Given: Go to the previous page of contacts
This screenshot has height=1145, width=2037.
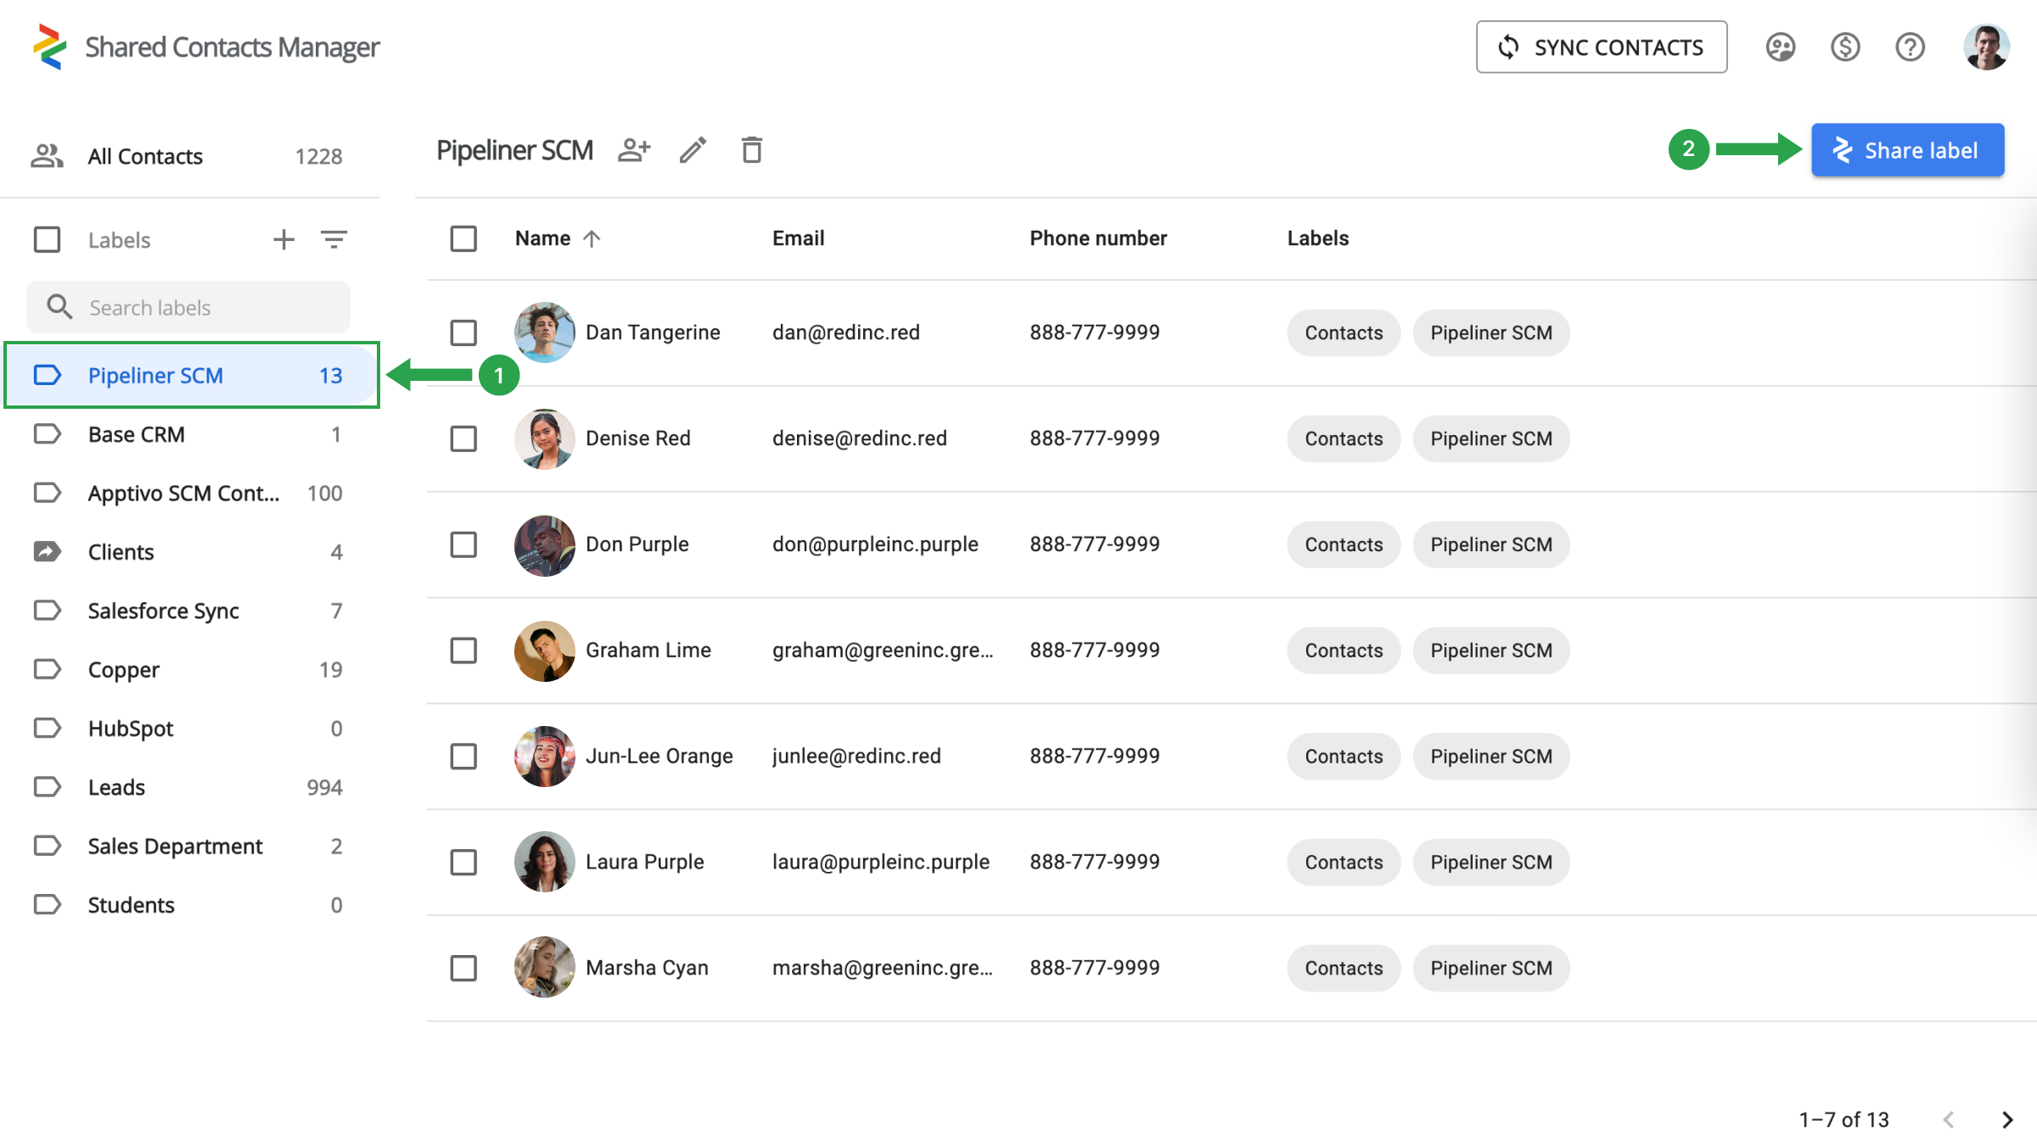Looking at the screenshot, I should 1948,1120.
